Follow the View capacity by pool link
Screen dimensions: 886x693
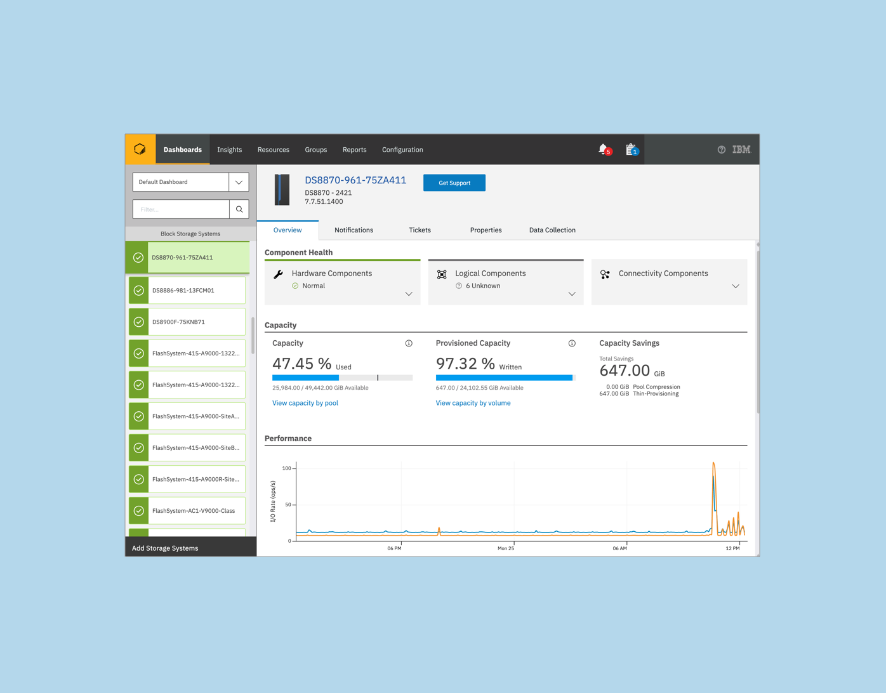click(x=305, y=403)
